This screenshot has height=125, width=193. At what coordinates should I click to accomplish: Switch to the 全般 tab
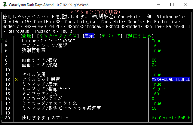pyautogui.click(x=26, y=36)
